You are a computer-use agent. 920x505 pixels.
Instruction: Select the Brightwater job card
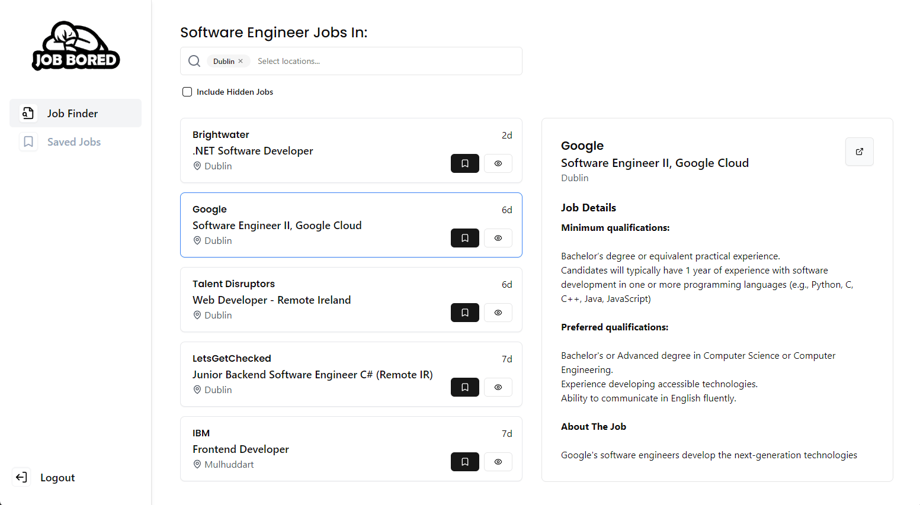coord(351,150)
